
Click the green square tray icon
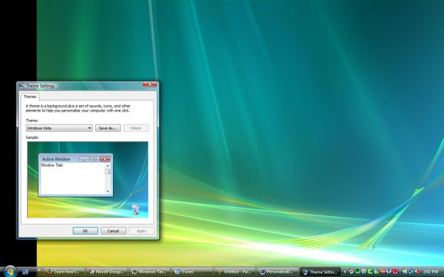[x=358, y=271]
